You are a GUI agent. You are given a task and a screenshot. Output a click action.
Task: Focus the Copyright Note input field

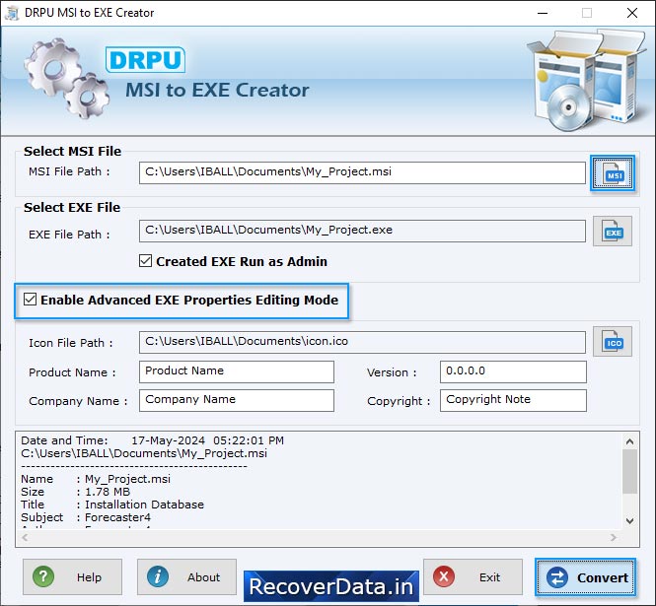coord(513,400)
